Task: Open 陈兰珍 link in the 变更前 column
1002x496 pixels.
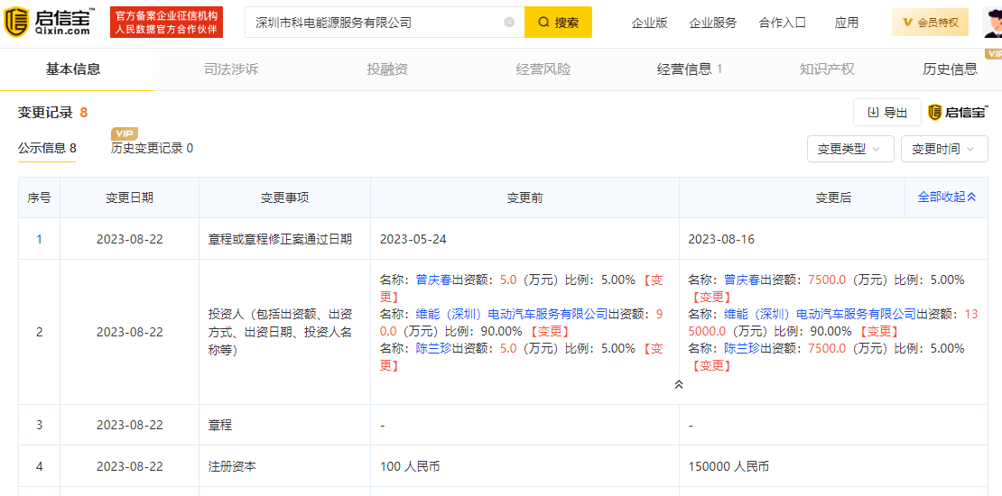Action: click(x=433, y=348)
